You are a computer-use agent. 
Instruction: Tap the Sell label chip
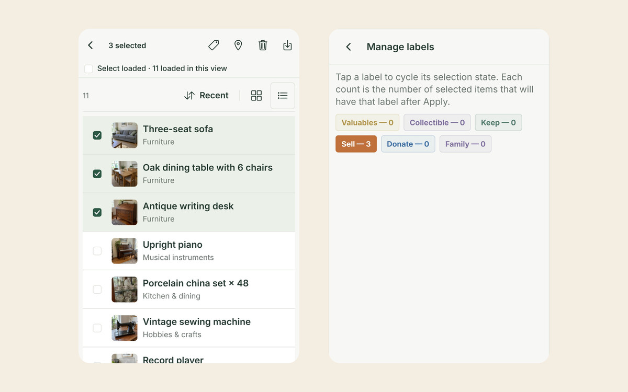[x=356, y=144]
